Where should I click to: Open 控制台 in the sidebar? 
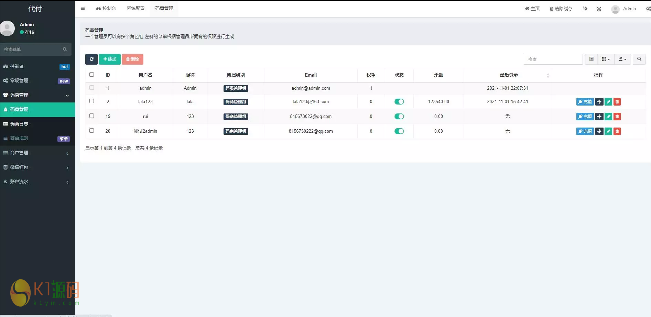click(37, 66)
